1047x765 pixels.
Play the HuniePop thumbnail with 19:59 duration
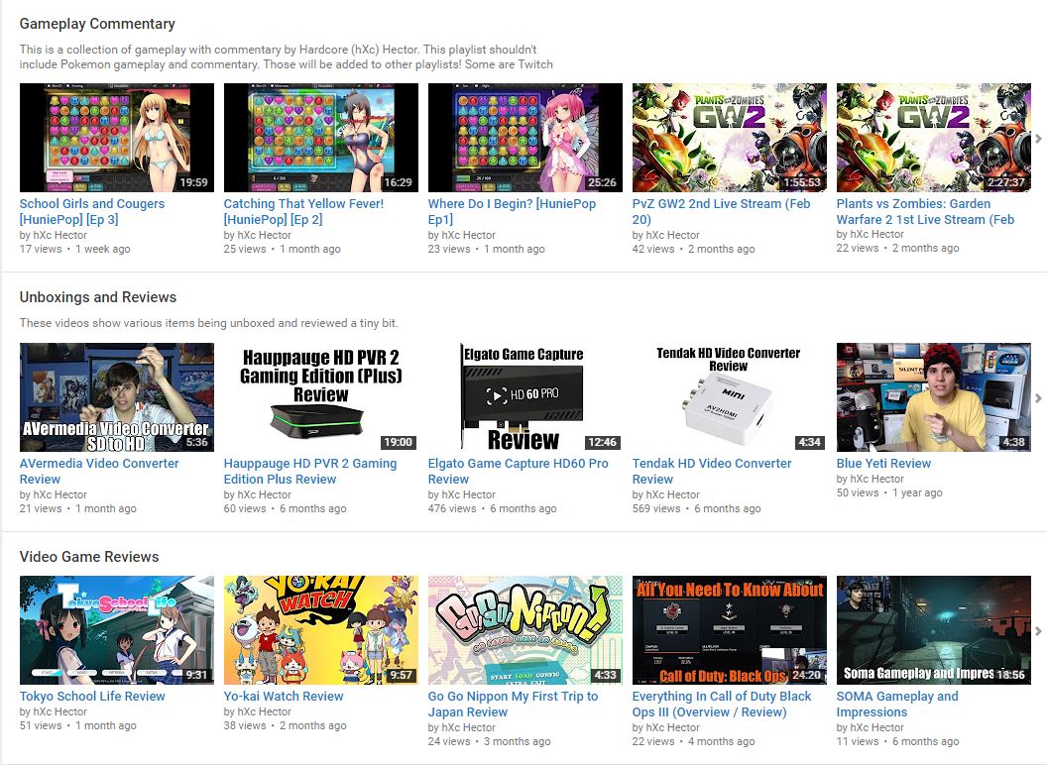click(117, 138)
